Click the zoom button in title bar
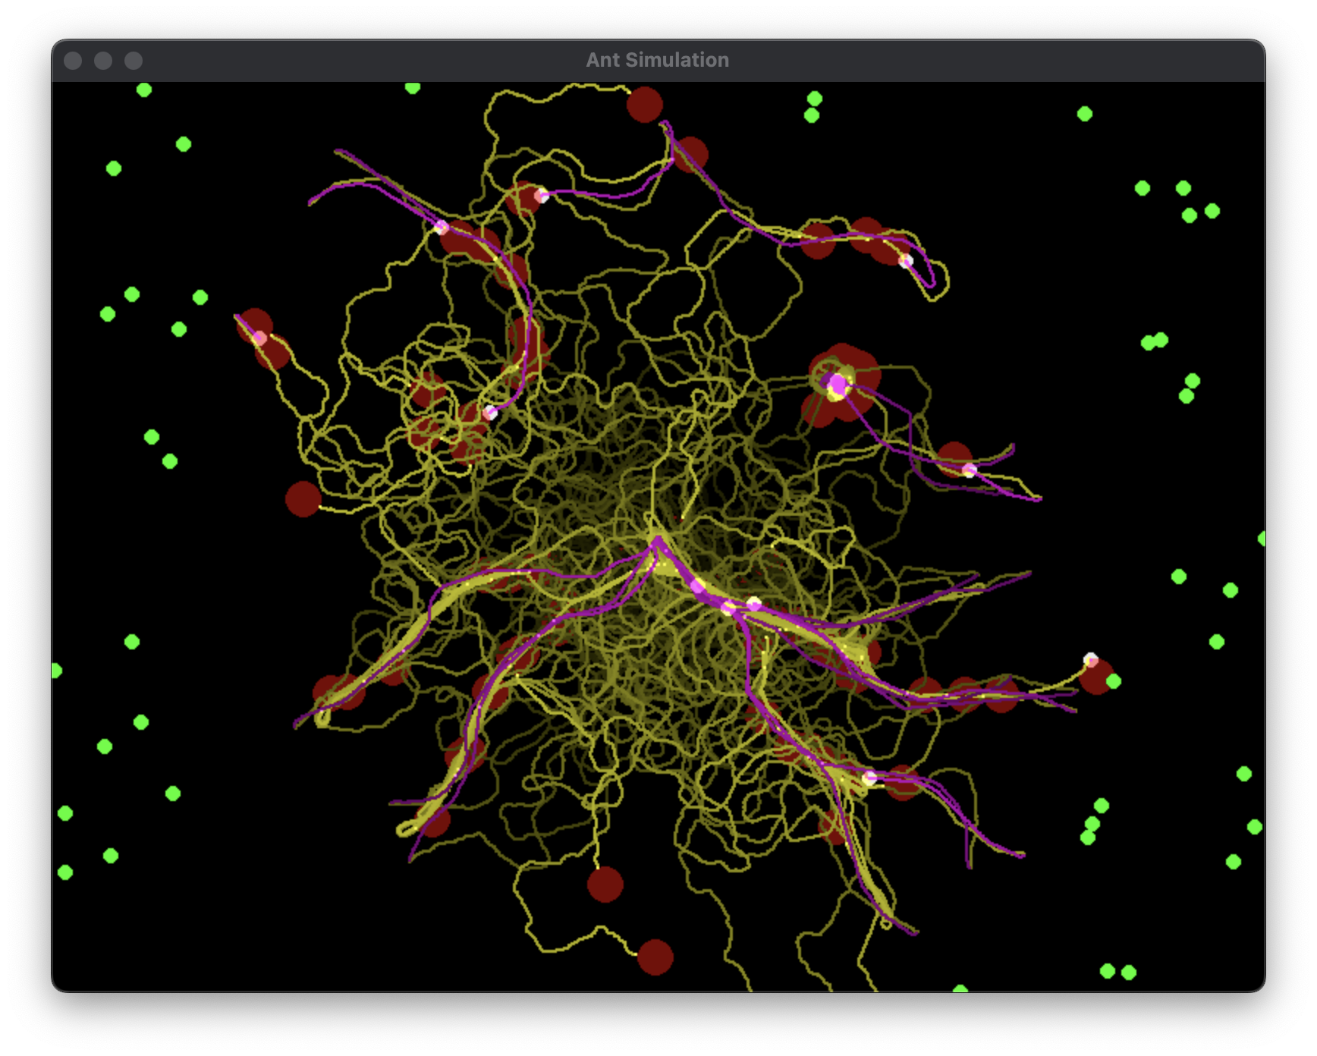The image size is (1317, 1056). coord(134,61)
